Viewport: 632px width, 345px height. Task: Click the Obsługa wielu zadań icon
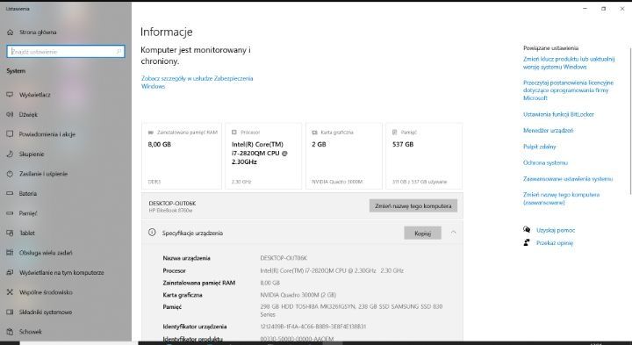[x=10, y=253]
